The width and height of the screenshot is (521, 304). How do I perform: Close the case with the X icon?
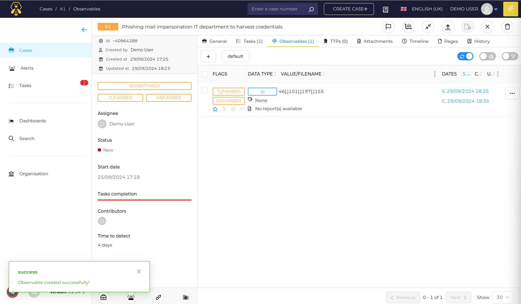click(487, 27)
